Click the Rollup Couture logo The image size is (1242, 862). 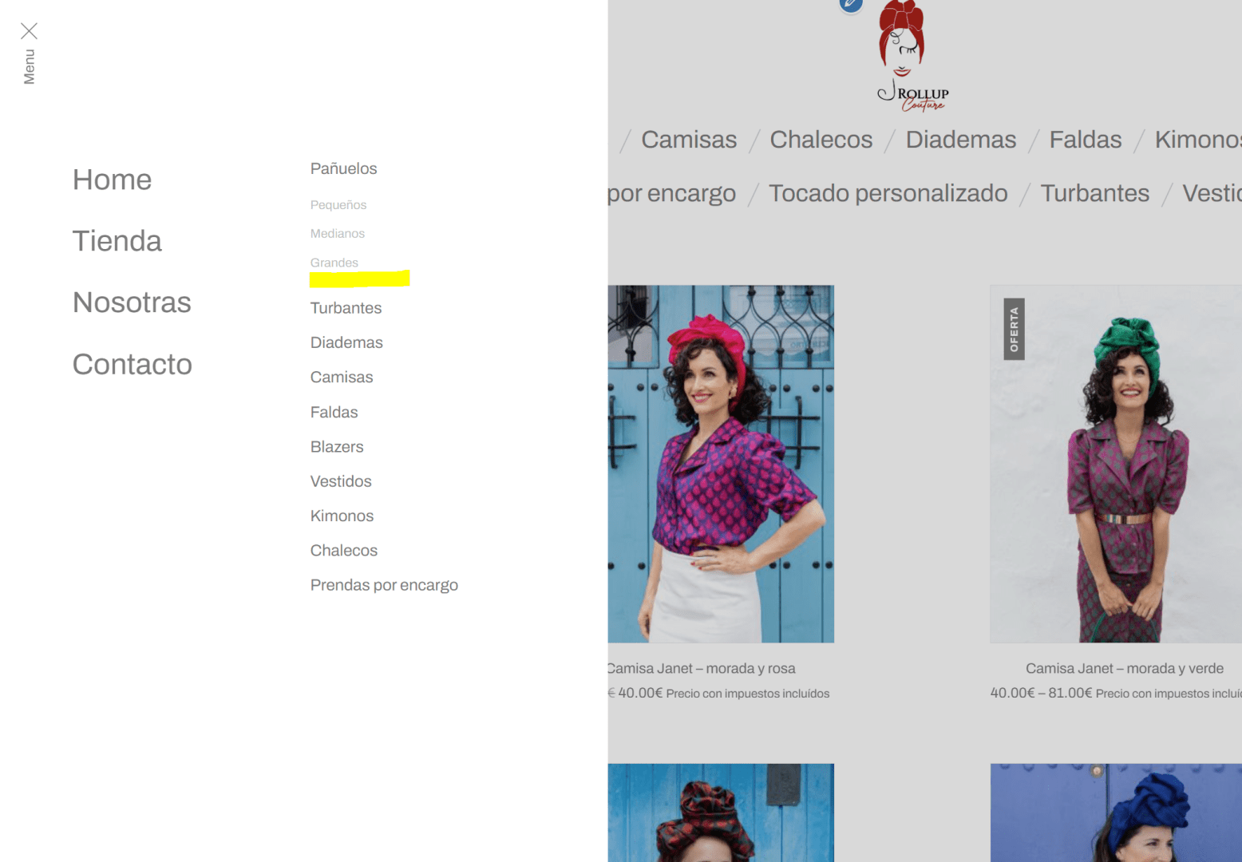coord(912,57)
